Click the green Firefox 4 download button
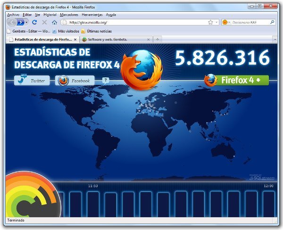The image size is (283, 230). coord(237,80)
